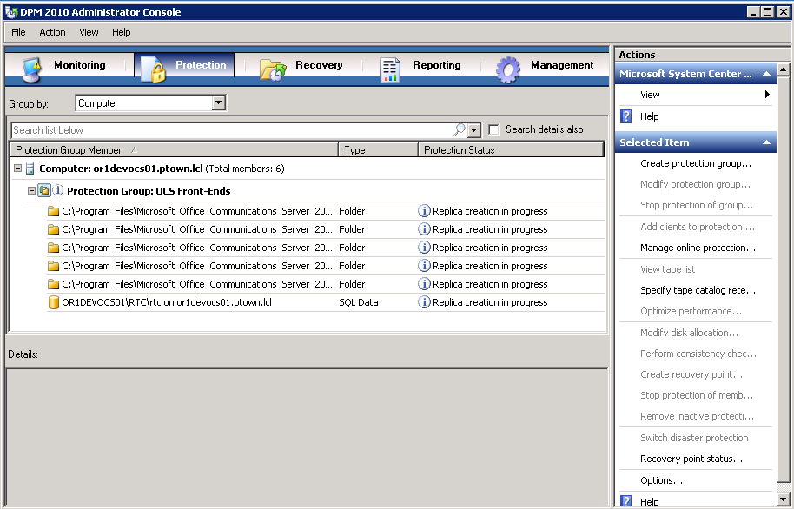794x509 pixels.
Task: Click the search magnifier icon
Action: 460,129
